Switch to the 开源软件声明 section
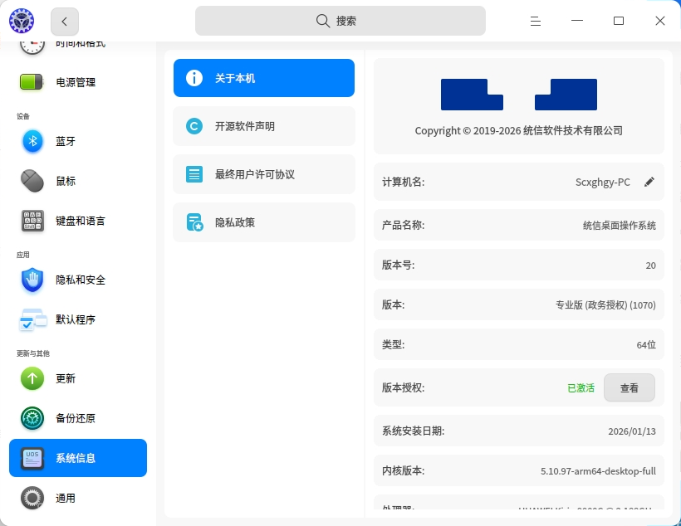Image resolution: width=681 pixels, height=526 pixels. click(x=263, y=126)
